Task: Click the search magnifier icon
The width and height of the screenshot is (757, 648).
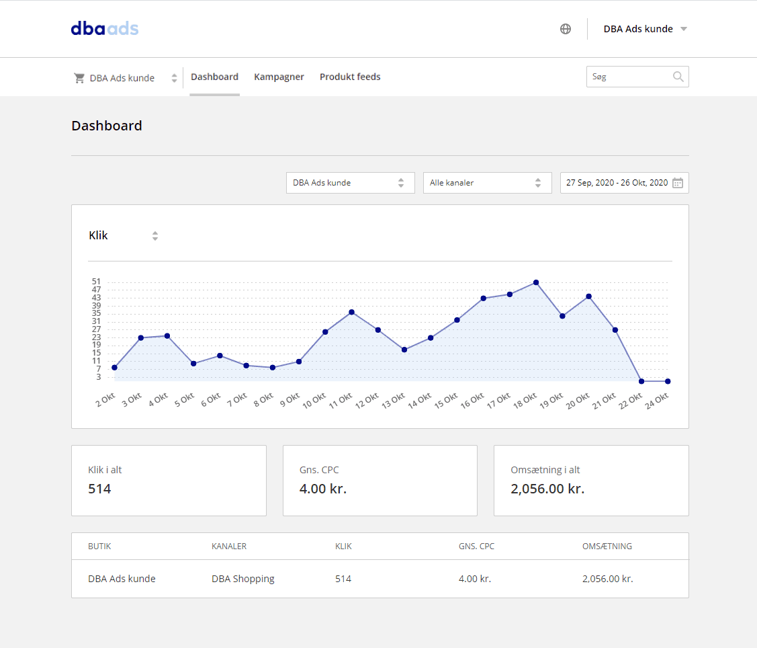Action: tap(678, 77)
